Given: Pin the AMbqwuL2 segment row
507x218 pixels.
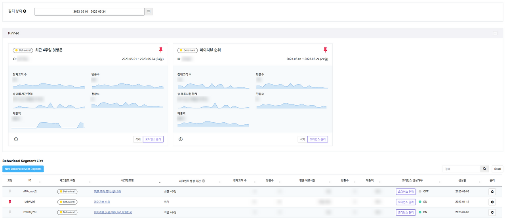Looking at the screenshot, I should [x=10, y=191].
